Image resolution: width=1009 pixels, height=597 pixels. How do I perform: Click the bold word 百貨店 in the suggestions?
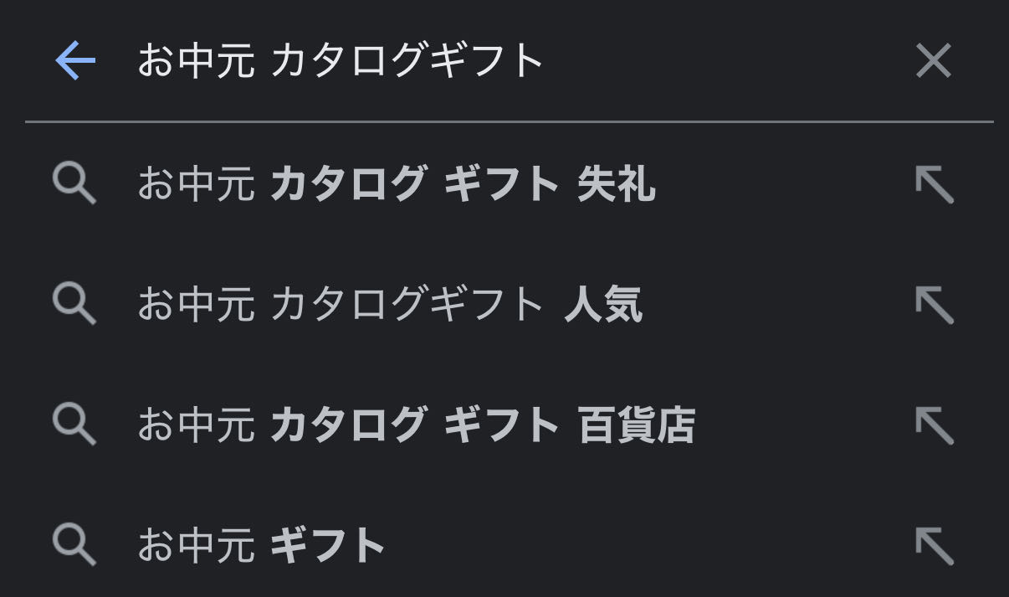click(636, 425)
